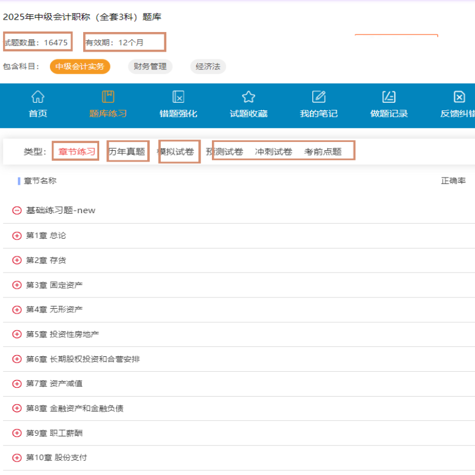Image resolution: width=475 pixels, height=475 pixels.
Task: Click the 第2章 存货 chapter title
Action: [46, 260]
